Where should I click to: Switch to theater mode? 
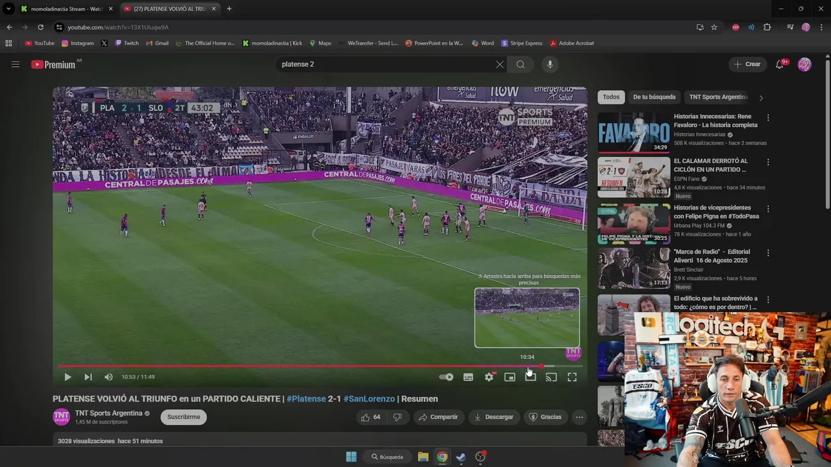click(530, 377)
